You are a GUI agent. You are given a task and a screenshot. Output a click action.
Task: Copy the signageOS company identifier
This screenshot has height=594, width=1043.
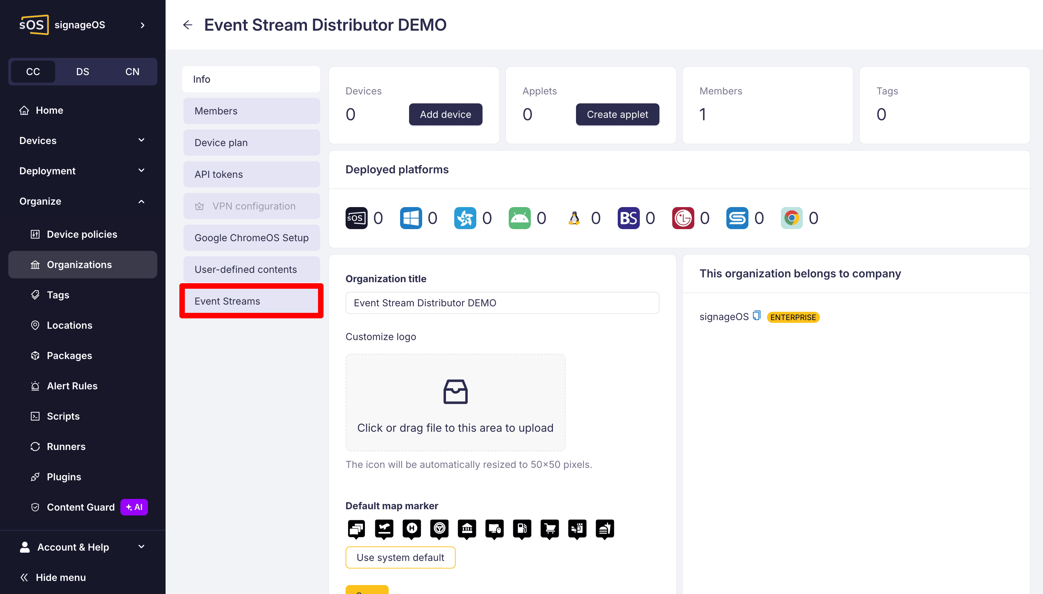757,315
